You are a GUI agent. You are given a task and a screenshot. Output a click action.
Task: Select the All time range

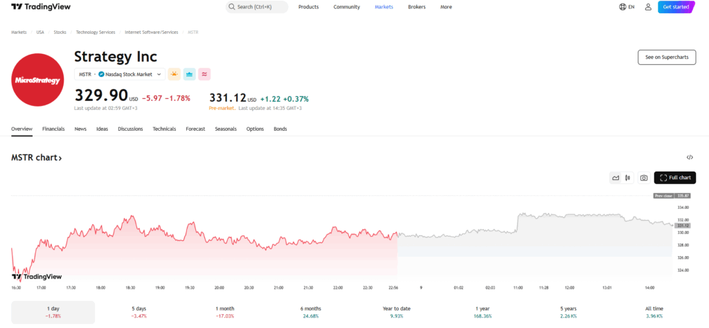[x=654, y=312]
